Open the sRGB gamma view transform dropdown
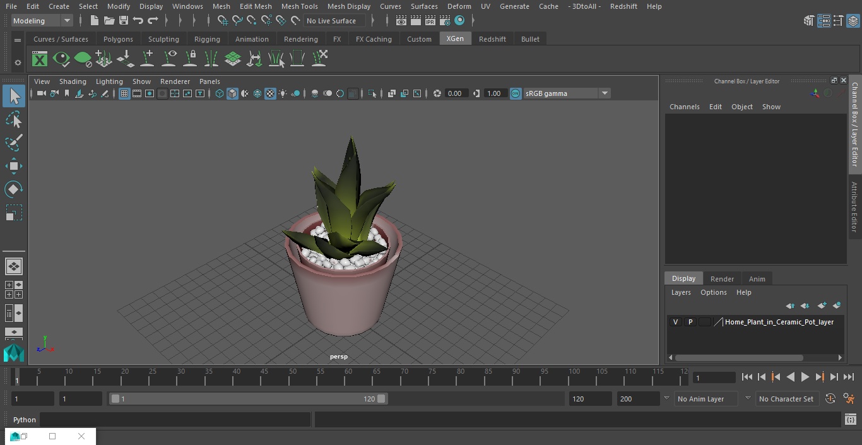This screenshot has height=445, width=862. pyautogui.click(x=566, y=93)
